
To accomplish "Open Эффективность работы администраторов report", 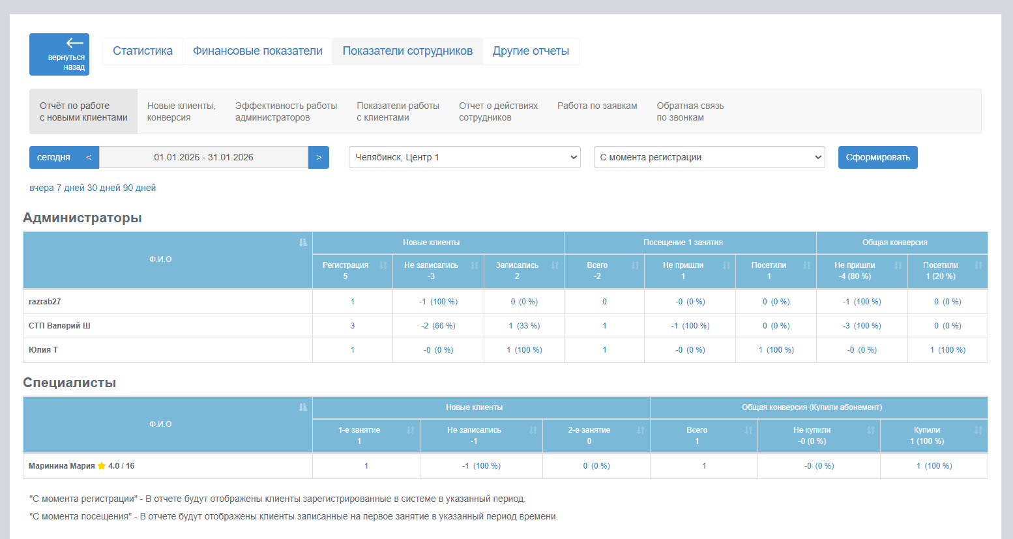I will coord(286,111).
